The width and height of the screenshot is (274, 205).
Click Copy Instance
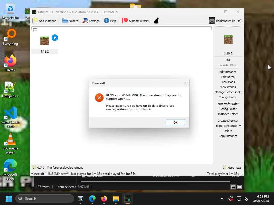[x=228, y=136]
